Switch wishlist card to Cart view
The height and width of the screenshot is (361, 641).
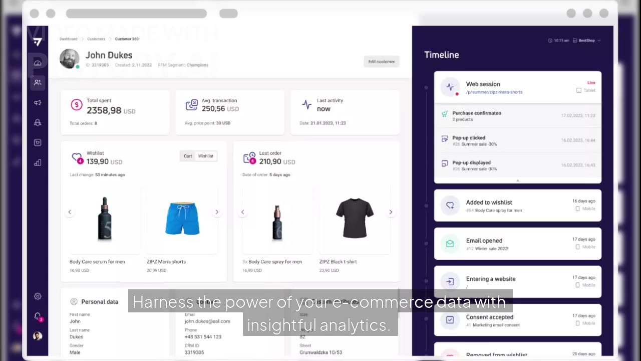point(188,156)
